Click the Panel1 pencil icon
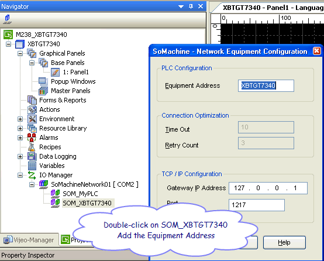The height and width of the screenshot is (261, 324). [x=55, y=72]
